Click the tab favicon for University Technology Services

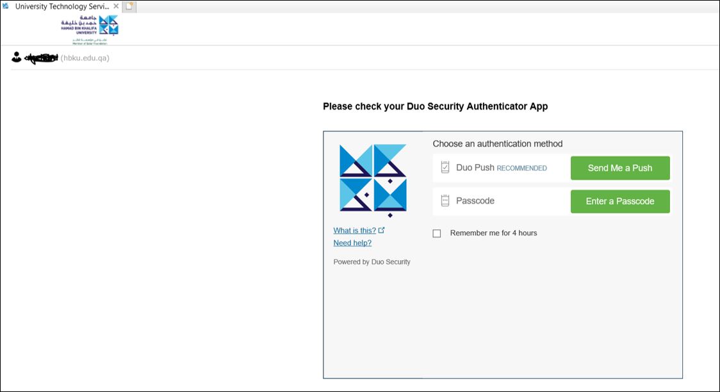pyautogui.click(x=6, y=6)
